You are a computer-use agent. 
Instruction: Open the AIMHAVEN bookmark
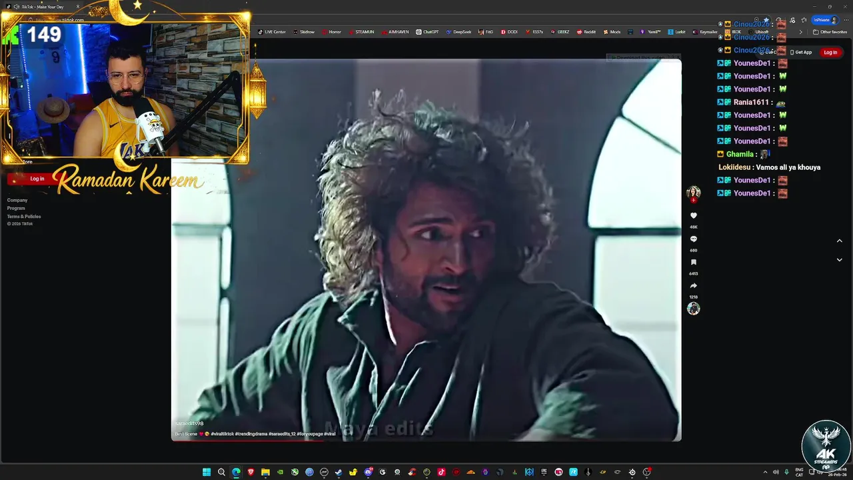395,31
